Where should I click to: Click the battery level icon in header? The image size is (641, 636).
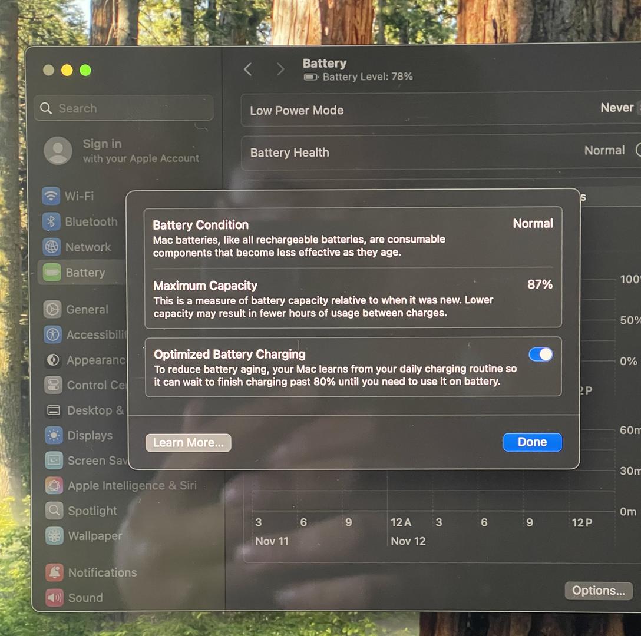click(x=310, y=77)
